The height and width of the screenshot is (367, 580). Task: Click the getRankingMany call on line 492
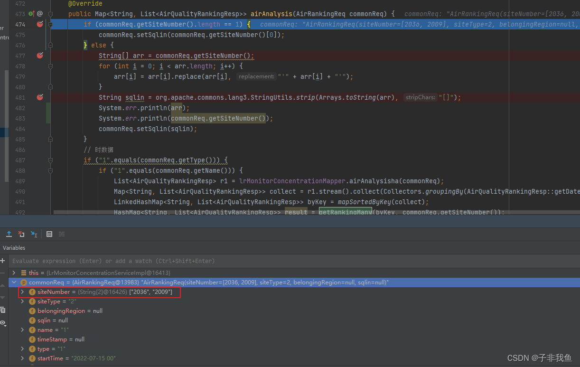pyautogui.click(x=346, y=212)
